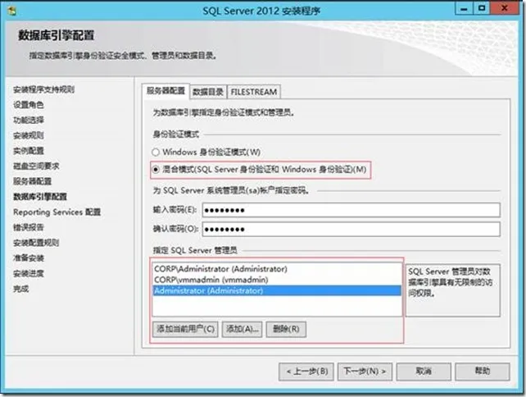Select the highlighted Administrator (Administrator) entry
Viewport: 526px width, 397px height.
pyautogui.click(x=277, y=290)
